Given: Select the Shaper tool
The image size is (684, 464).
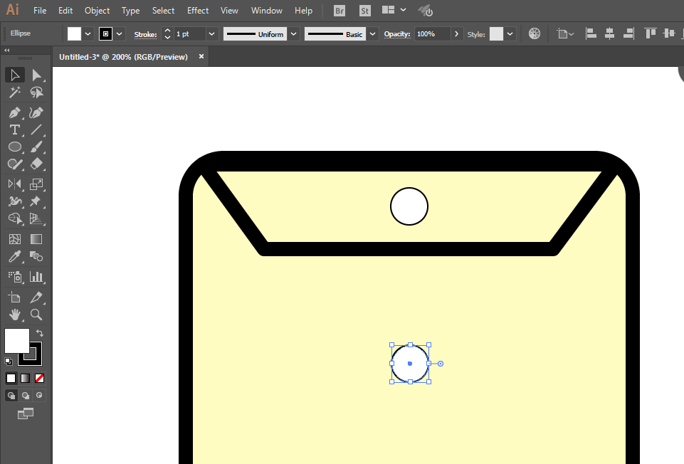Looking at the screenshot, I should coord(15,164).
